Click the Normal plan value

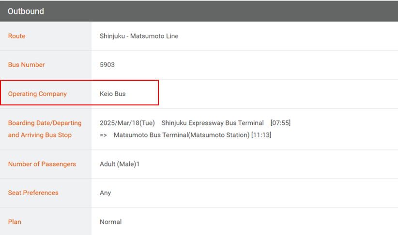tap(111, 222)
